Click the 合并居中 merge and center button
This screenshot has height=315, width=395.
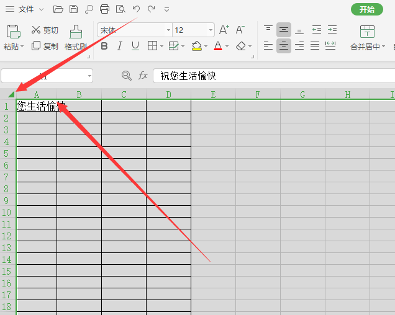coord(367,38)
